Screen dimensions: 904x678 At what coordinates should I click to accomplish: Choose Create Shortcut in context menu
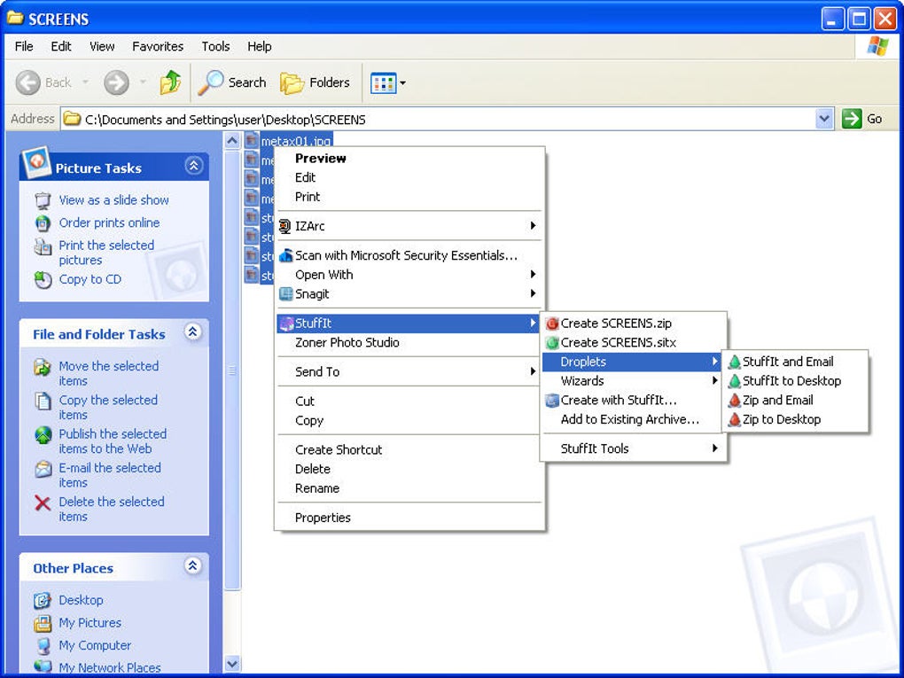(410, 449)
